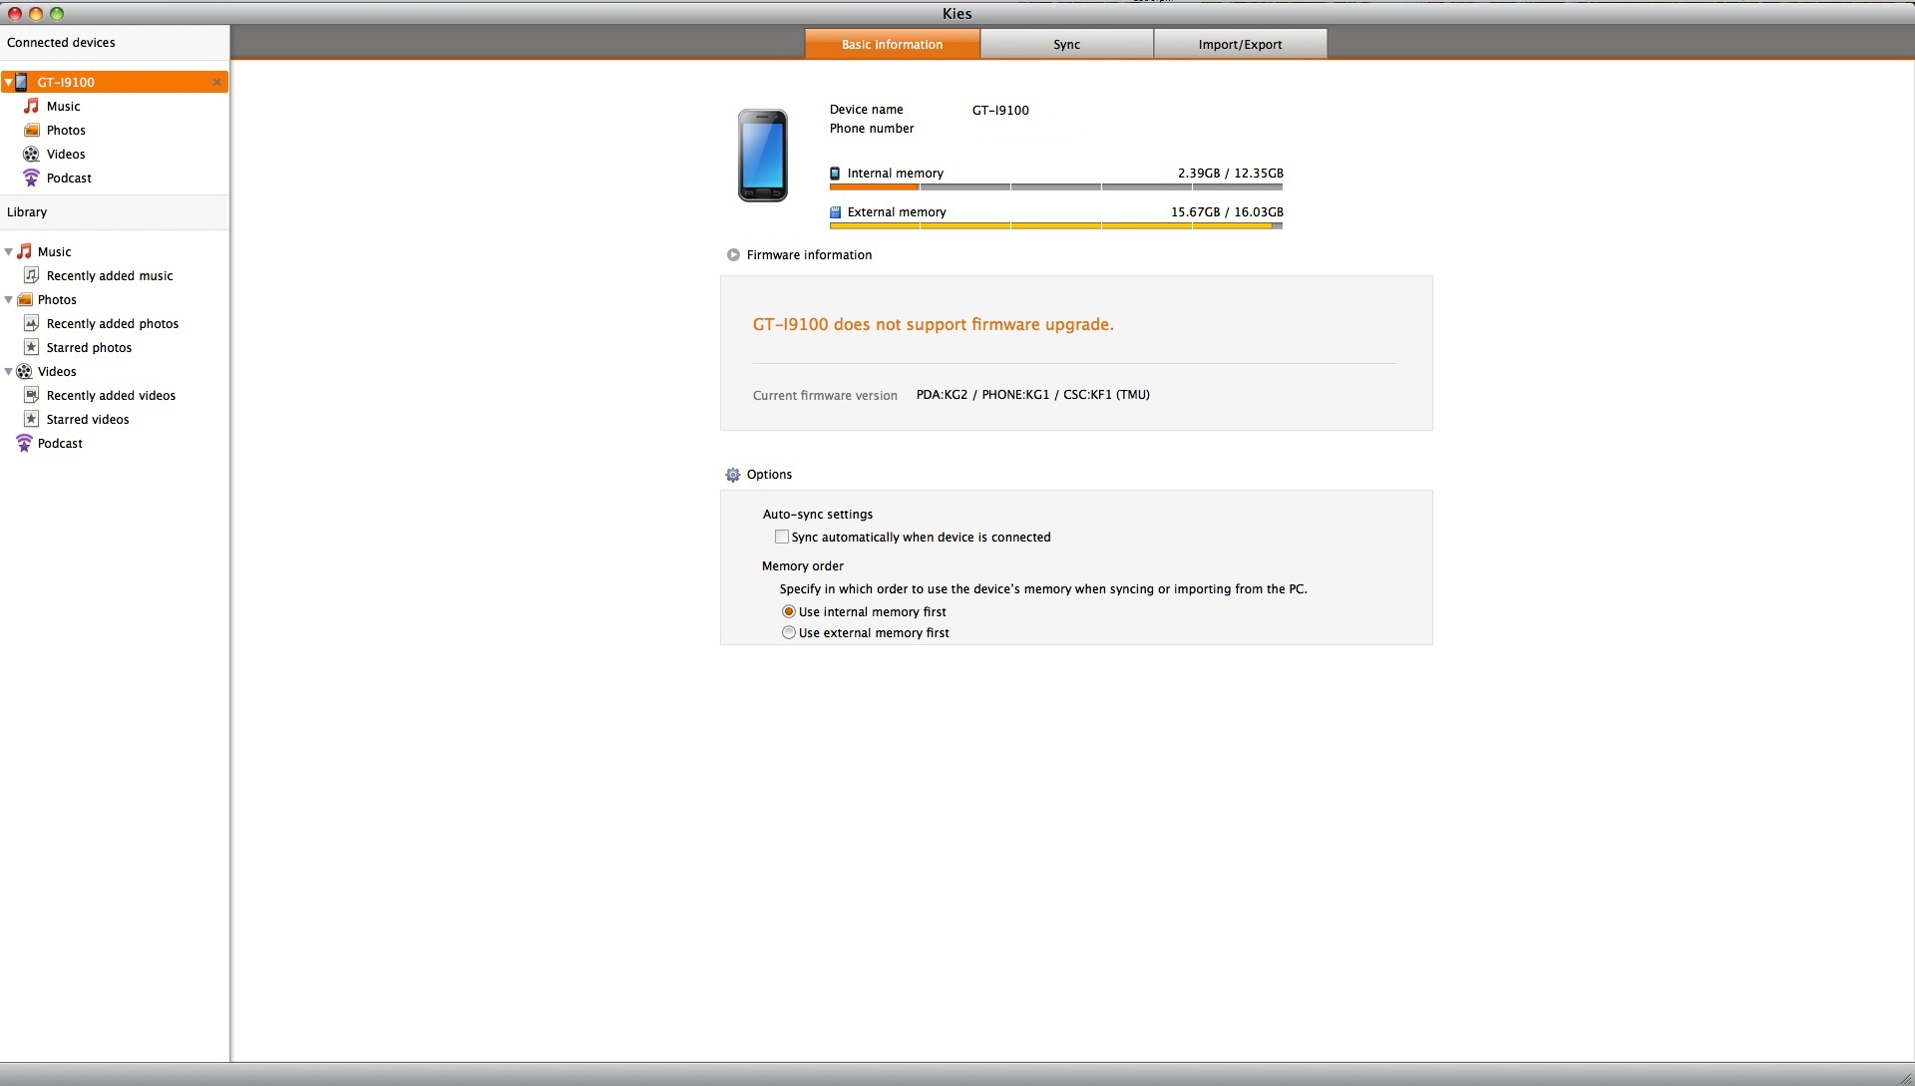Expand the Firmware information section arrow
This screenshot has height=1086, width=1915.
tap(733, 255)
